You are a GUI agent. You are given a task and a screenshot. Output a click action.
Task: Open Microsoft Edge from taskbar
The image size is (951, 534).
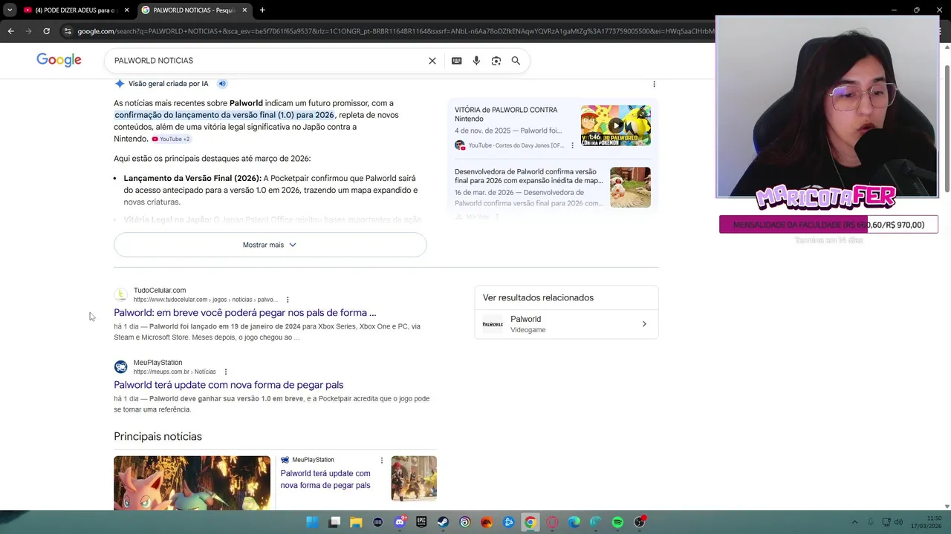pos(574,522)
